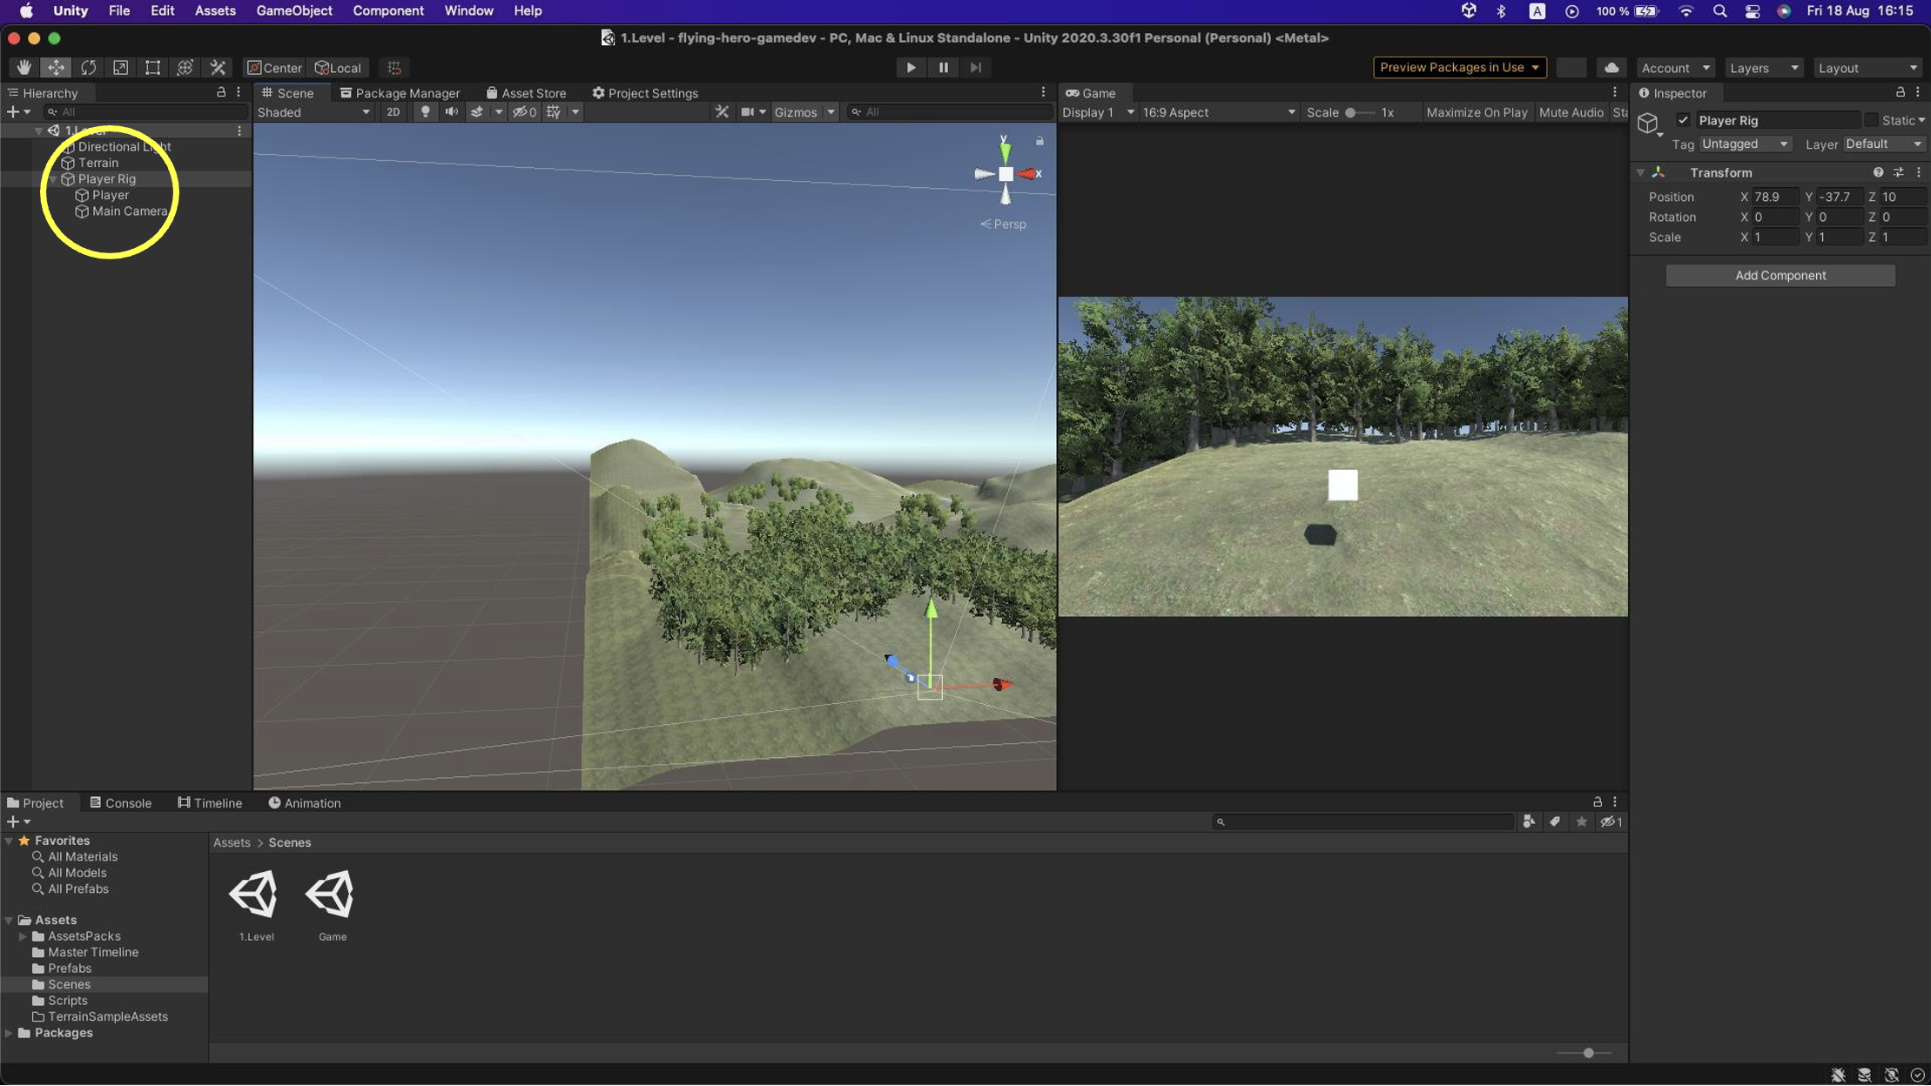
Task: Open Transform presets
Action: [1898, 172]
